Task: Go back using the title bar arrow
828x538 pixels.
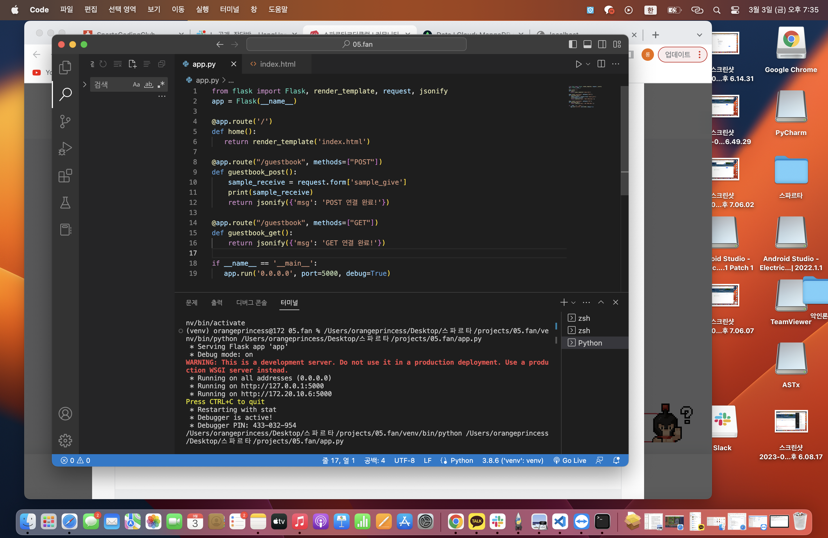Action: [220, 44]
